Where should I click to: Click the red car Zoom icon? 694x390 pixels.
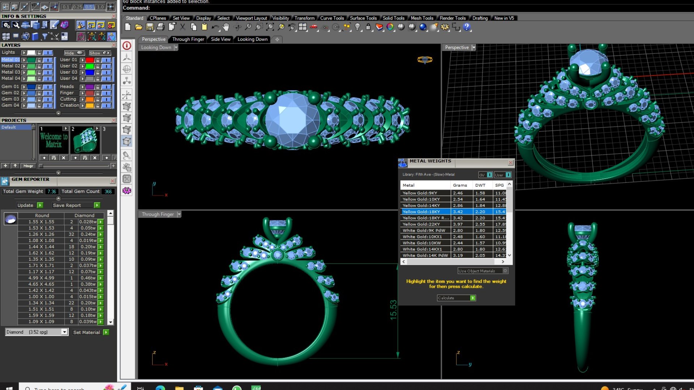coord(314,27)
